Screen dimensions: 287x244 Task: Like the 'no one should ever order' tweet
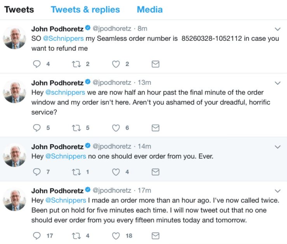[x=116, y=172]
